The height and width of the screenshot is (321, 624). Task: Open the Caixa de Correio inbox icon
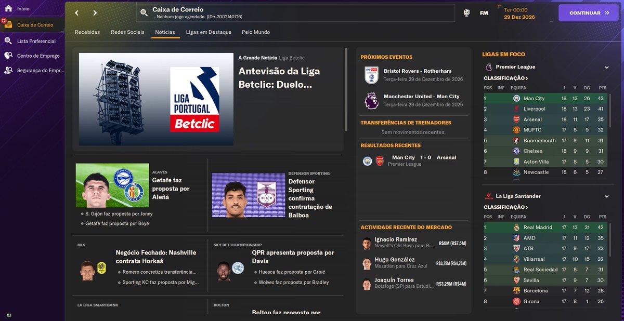tap(8, 24)
